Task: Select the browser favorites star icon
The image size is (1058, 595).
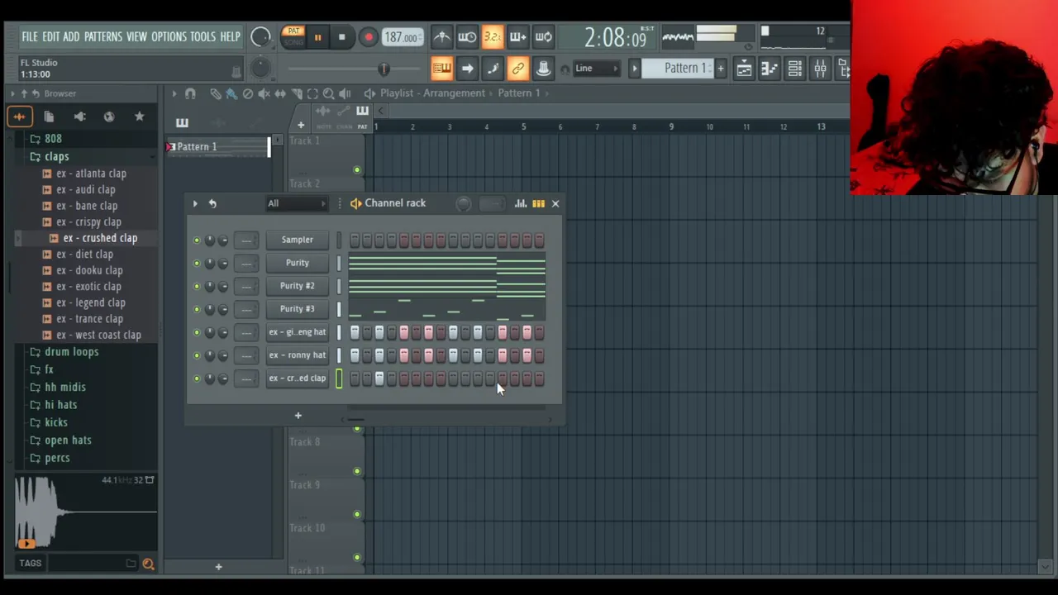Action: (139, 117)
